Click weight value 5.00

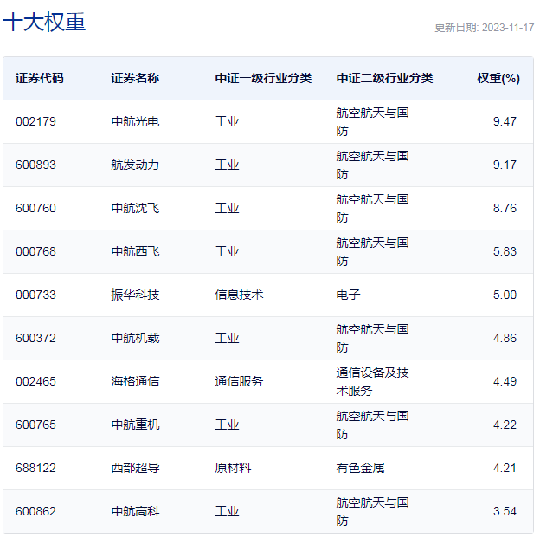[x=505, y=295]
